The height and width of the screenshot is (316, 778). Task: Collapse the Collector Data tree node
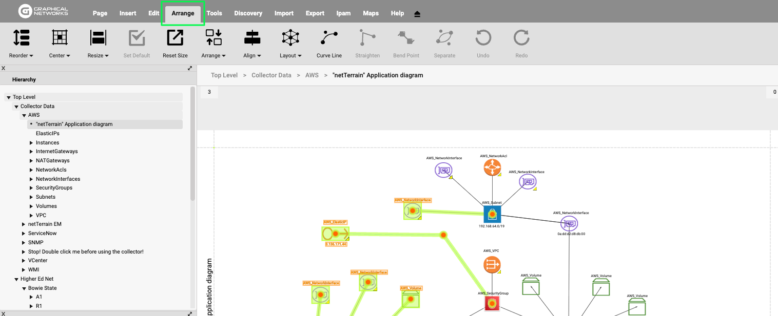click(x=16, y=107)
